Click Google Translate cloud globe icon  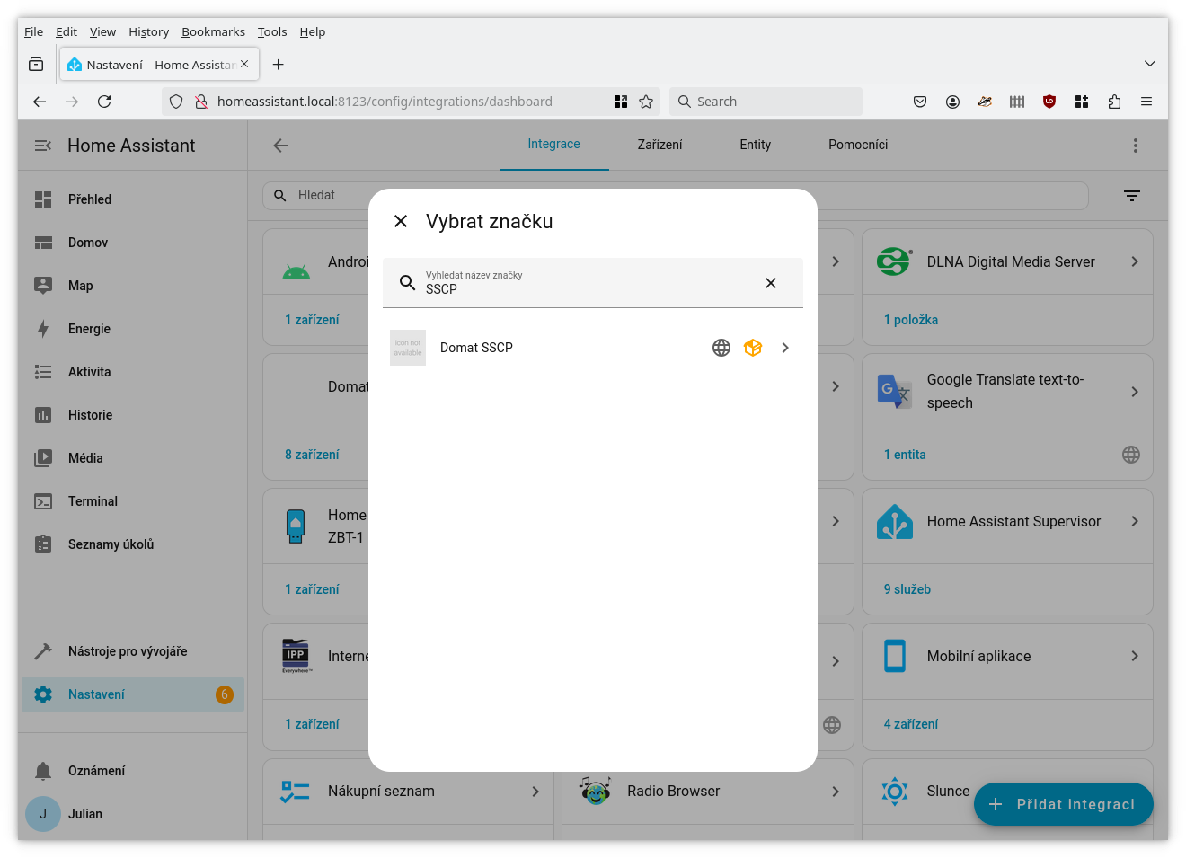(x=1131, y=455)
